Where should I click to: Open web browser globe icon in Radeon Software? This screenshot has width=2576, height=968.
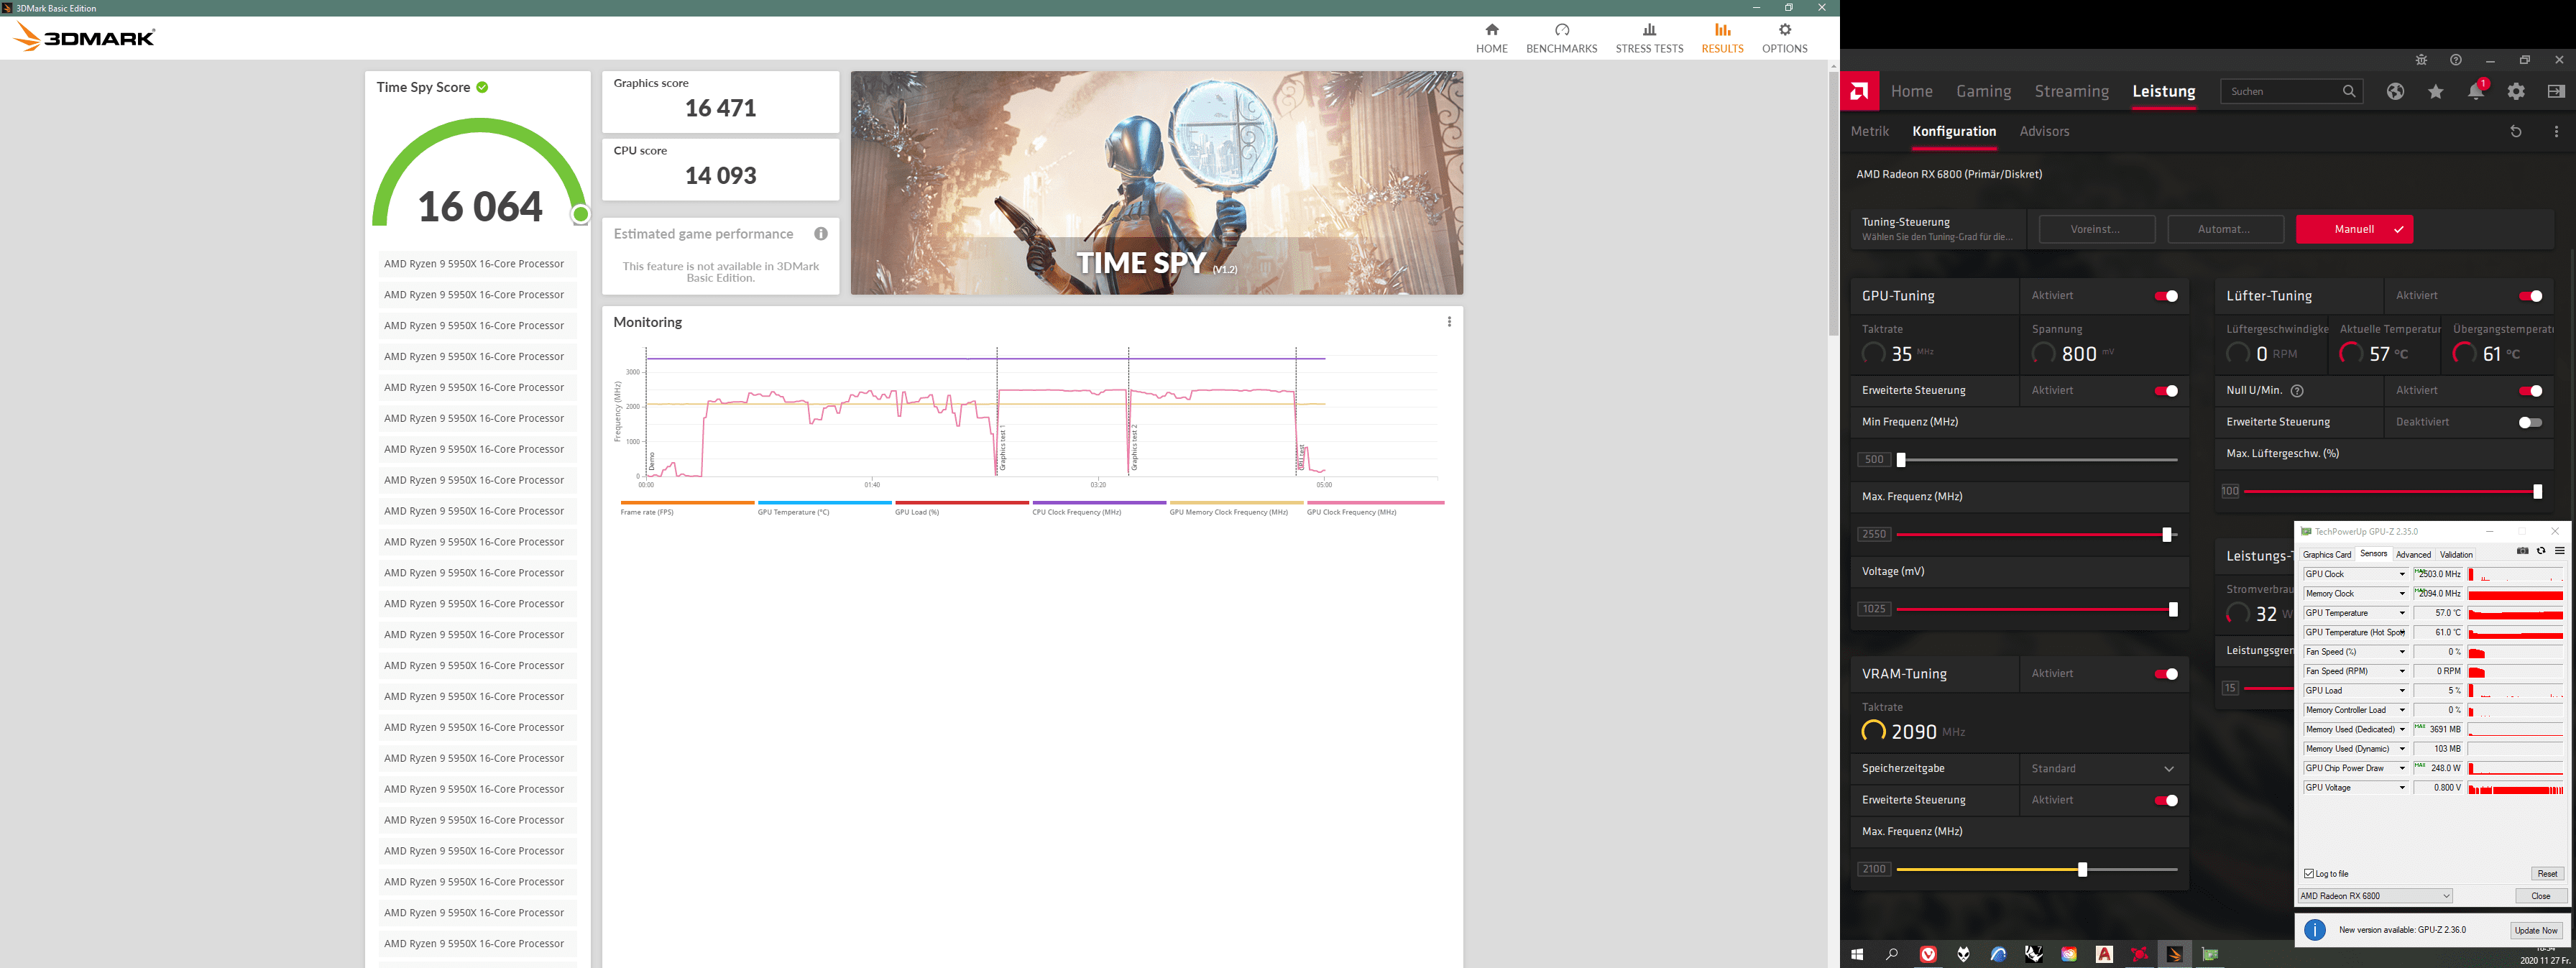(x=2395, y=91)
